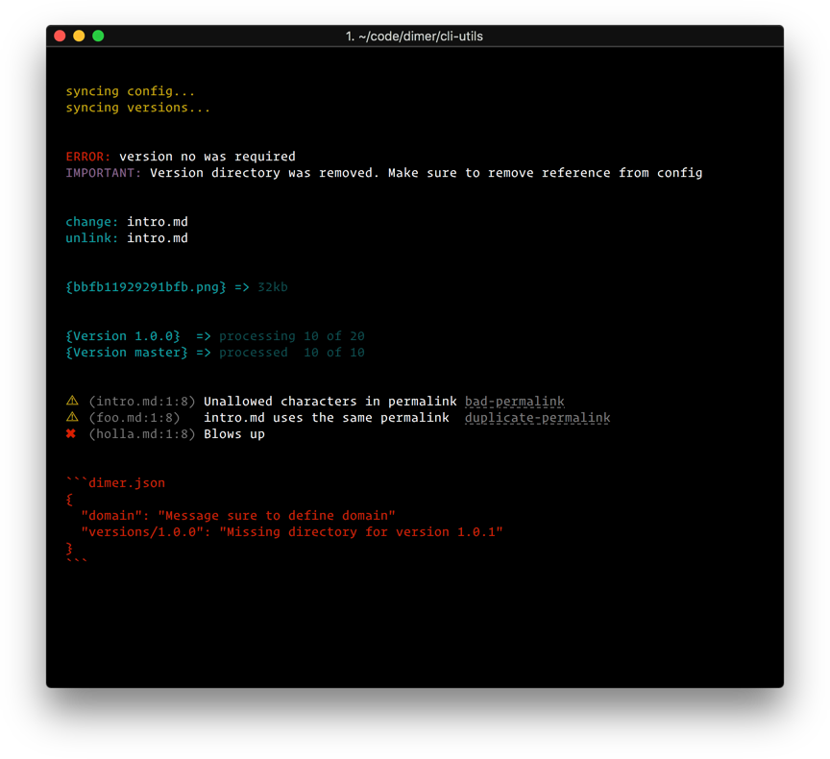The height and width of the screenshot is (759, 830).
Task: Click the 'syncing config...' line
Action: 131,91
